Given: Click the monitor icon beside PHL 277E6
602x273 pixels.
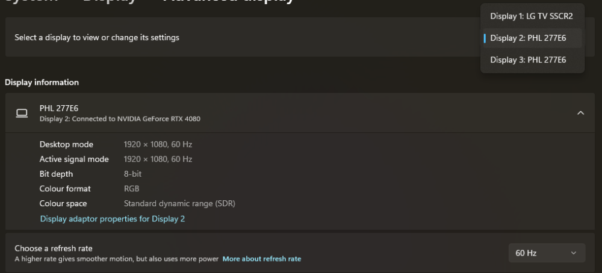Looking at the screenshot, I should click(x=22, y=113).
